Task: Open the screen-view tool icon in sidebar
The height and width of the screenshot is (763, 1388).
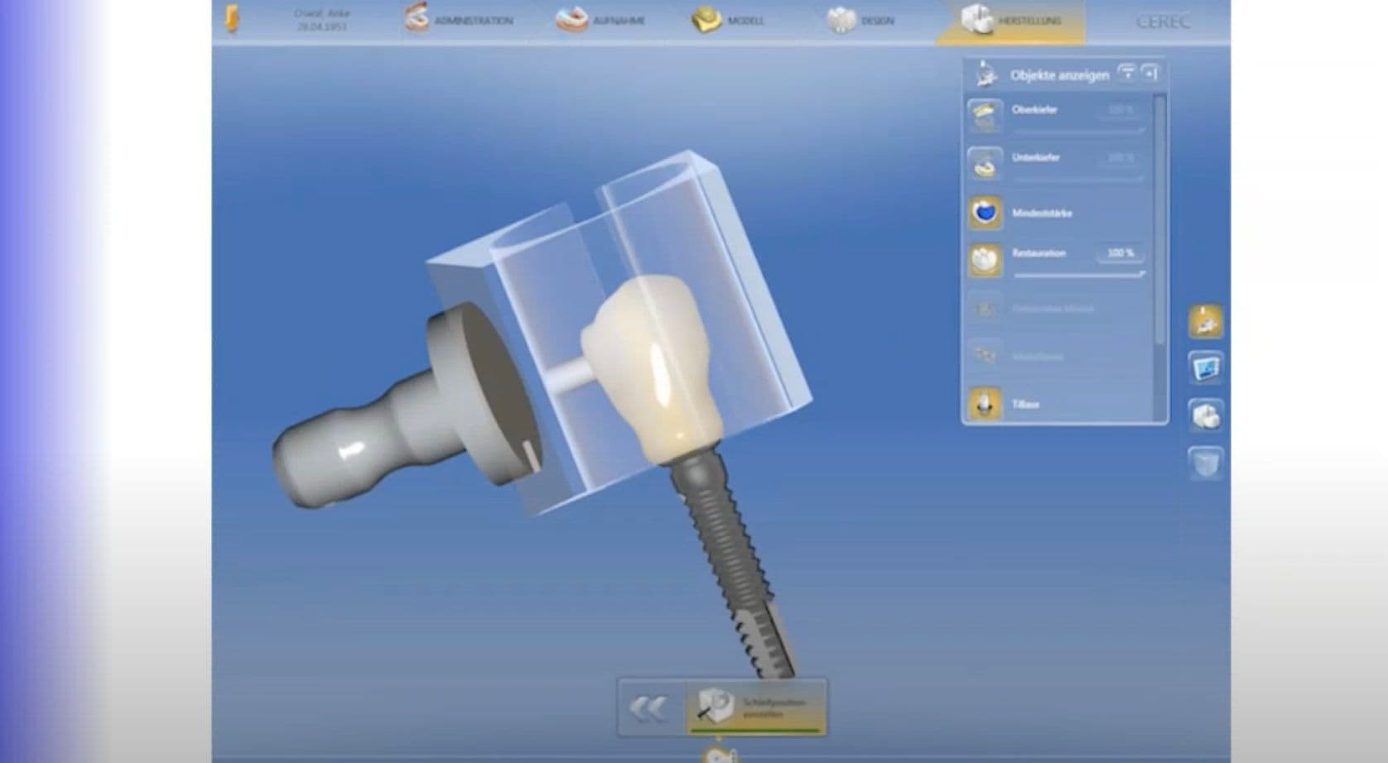Action: (1206, 368)
